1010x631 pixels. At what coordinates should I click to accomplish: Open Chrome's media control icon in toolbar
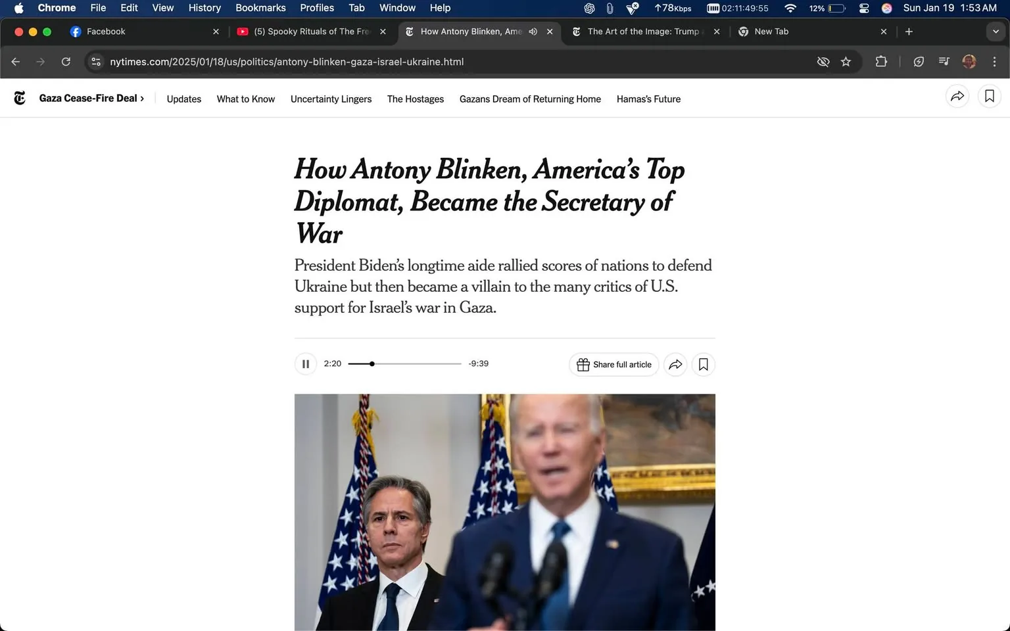tap(944, 61)
